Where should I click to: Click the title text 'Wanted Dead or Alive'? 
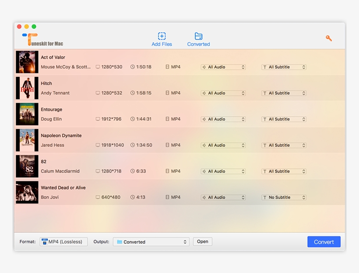(x=63, y=187)
